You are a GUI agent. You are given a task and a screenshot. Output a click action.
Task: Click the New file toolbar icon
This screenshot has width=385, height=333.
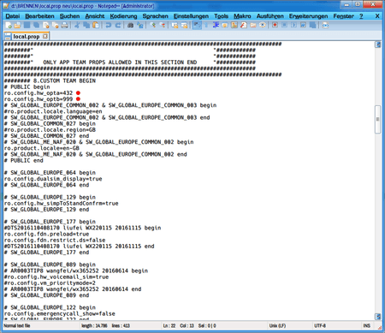click(9, 26)
